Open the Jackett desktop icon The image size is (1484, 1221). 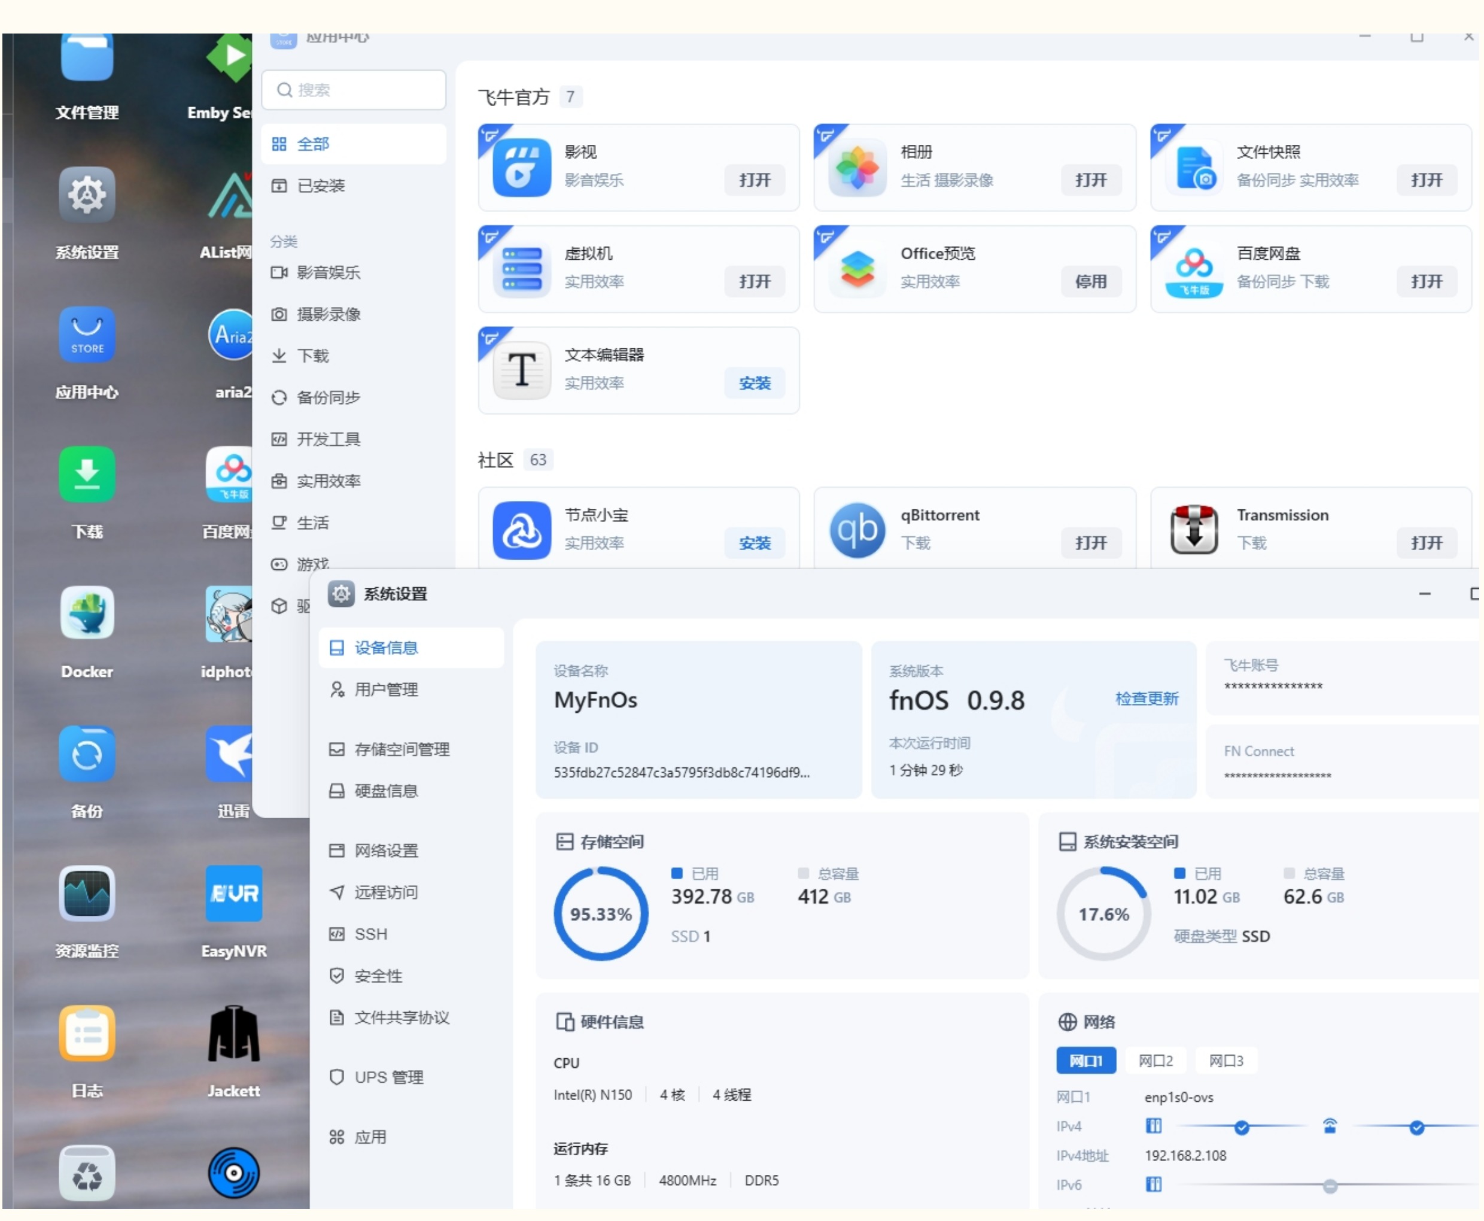pos(233,1033)
